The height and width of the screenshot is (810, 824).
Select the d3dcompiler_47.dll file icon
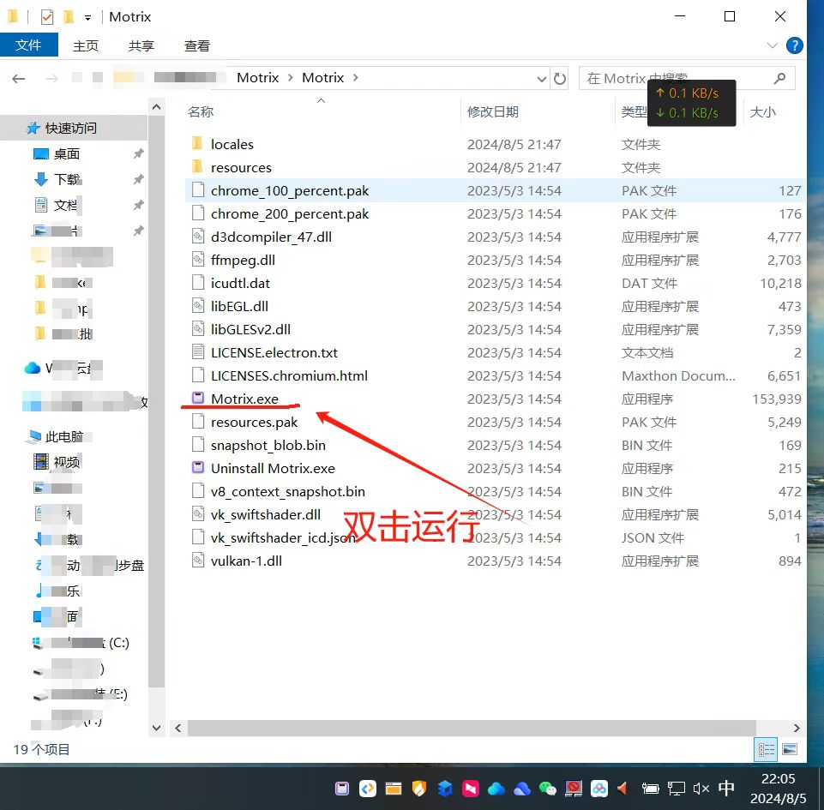197,237
